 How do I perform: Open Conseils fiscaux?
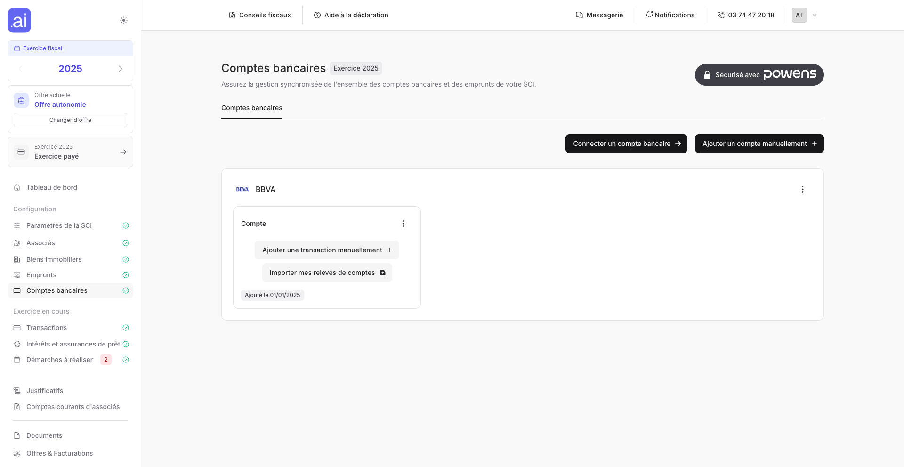(x=259, y=15)
